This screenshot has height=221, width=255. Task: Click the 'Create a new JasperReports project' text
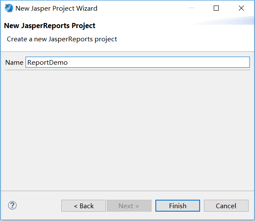coord(62,39)
